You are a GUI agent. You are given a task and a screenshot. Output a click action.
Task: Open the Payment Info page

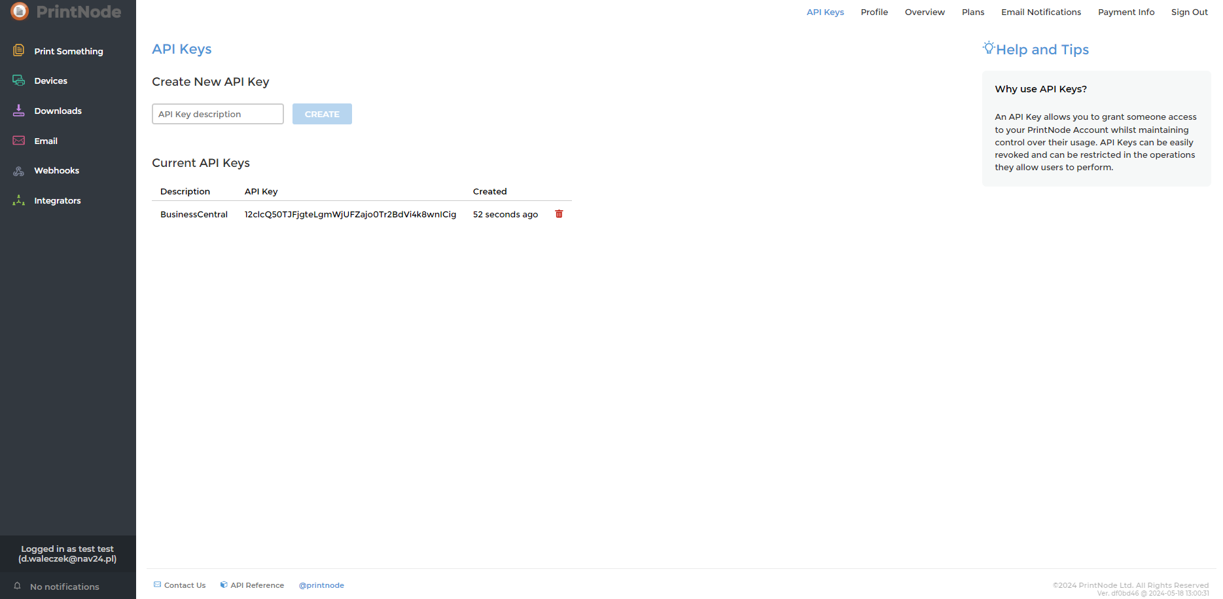(1126, 12)
